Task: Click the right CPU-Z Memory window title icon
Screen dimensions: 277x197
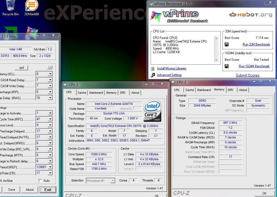Action: (173, 82)
